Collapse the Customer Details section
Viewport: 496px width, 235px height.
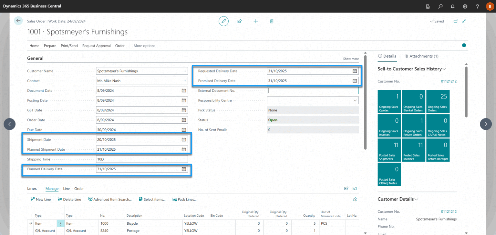(416, 199)
